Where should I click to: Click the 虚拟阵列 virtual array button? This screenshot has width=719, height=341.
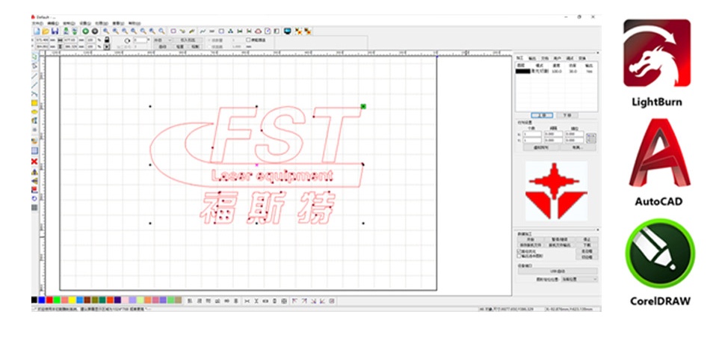pos(542,148)
